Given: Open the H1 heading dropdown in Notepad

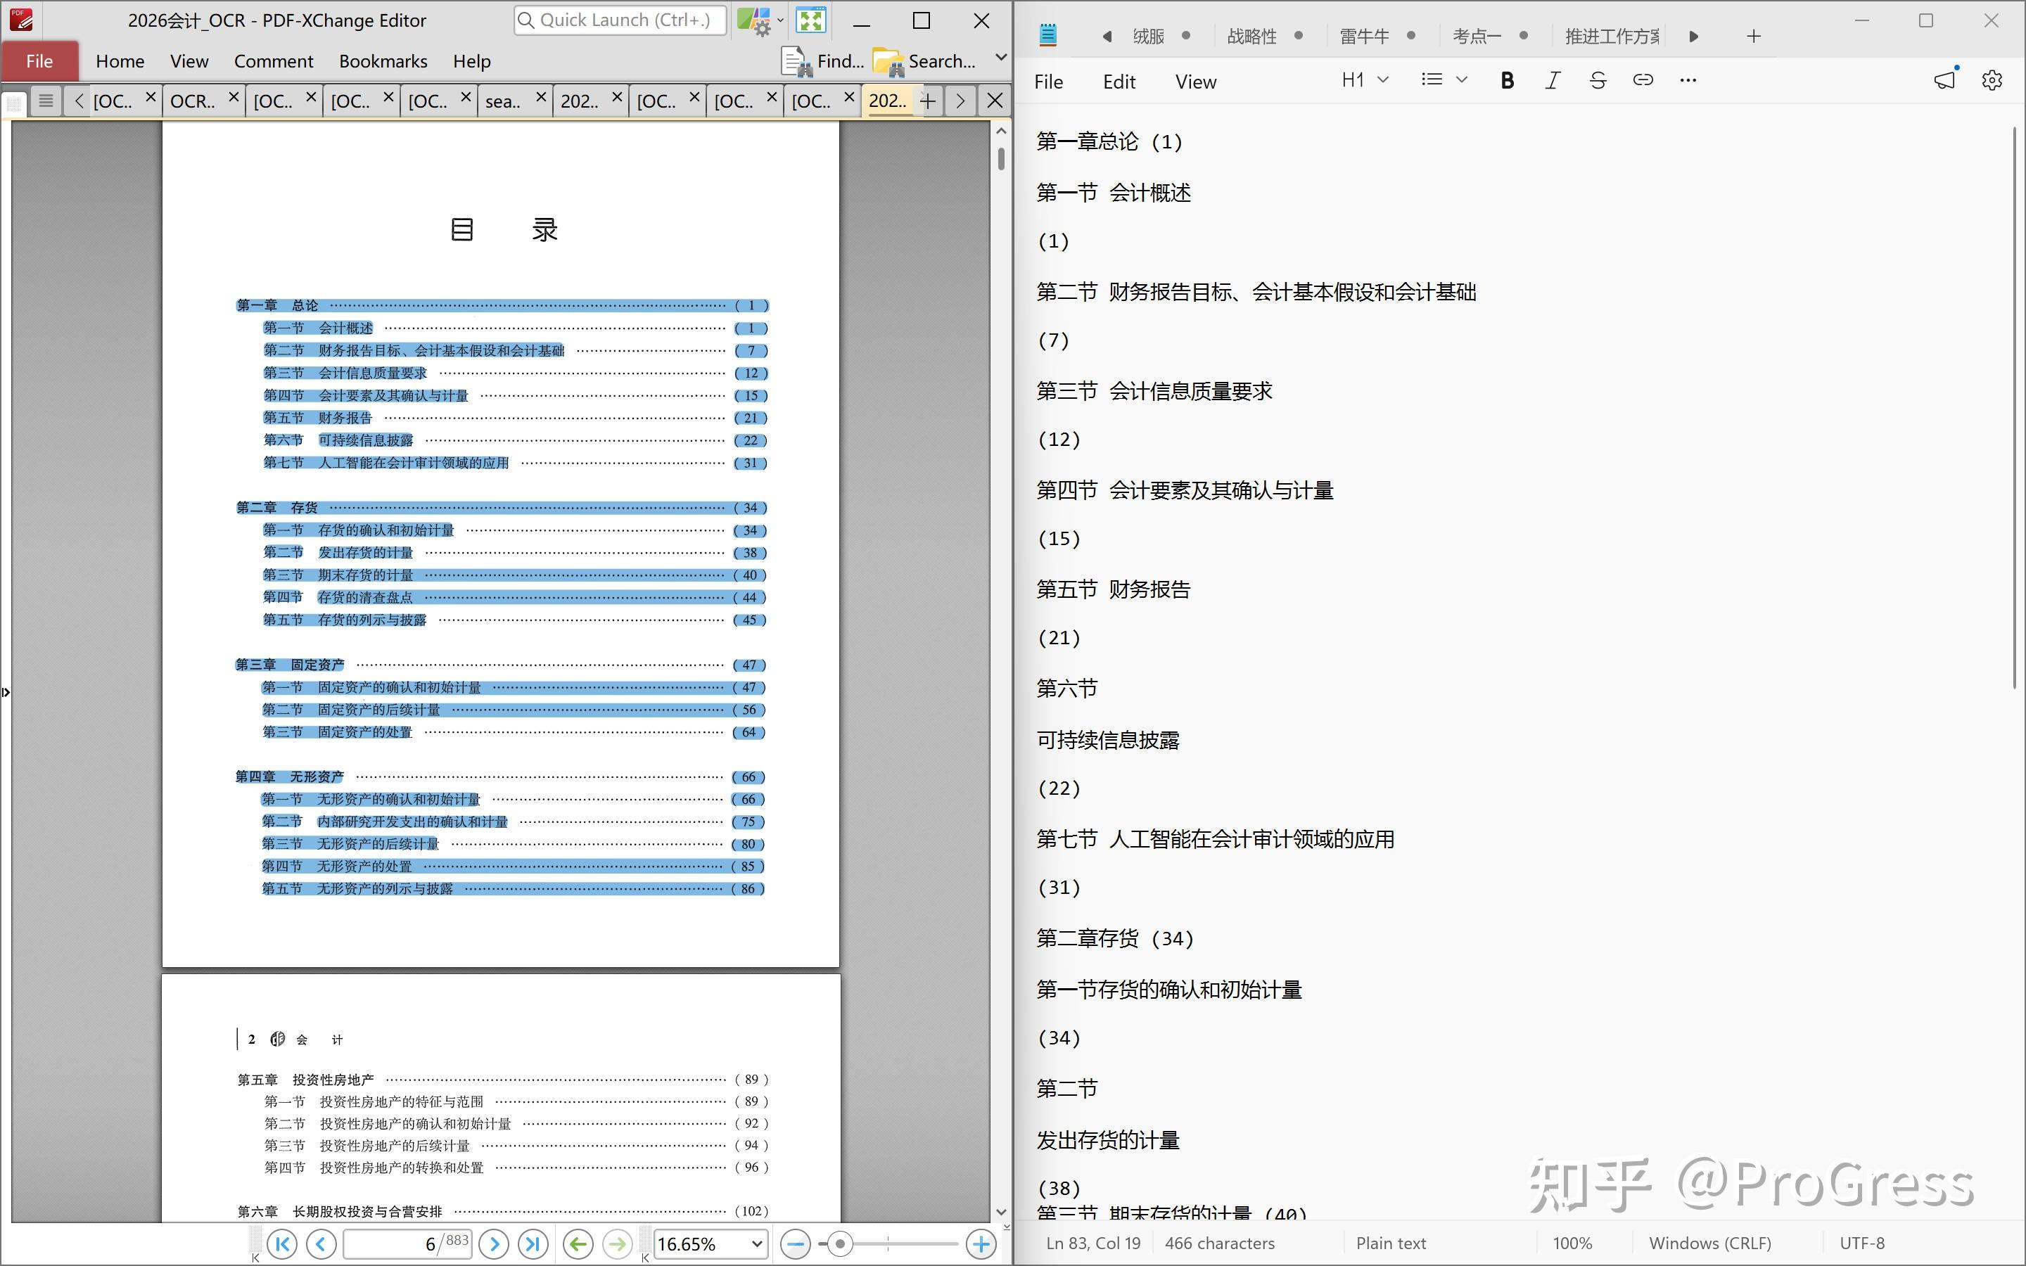Looking at the screenshot, I should click(x=1365, y=79).
